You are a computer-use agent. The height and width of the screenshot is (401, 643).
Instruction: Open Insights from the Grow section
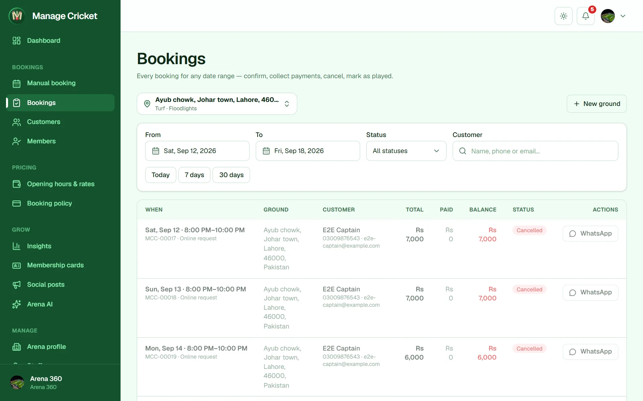pos(60,246)
